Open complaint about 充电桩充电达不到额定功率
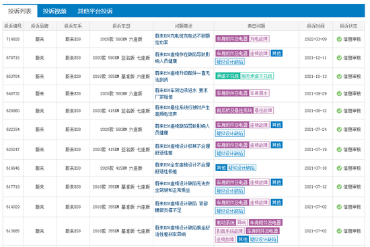Viewport: 370px width, 247px height. [x=182, y=39]
